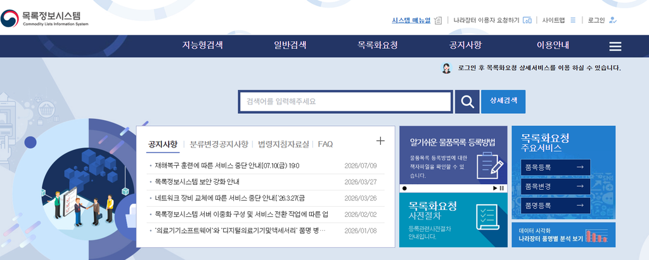Click the bar chart icon

click(x=597, y=235)
